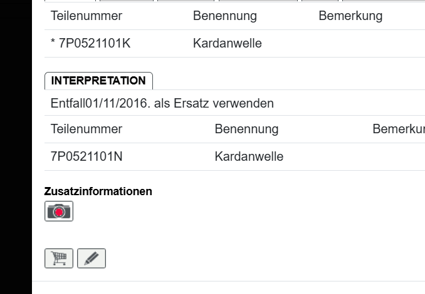Select part number 7P0521101K
Image resolution: width=425 pixels, height=294 pixels.
tap(95, 44)
